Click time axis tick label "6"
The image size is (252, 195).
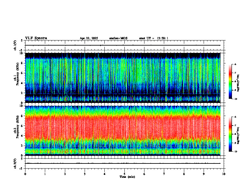point(144,174)
